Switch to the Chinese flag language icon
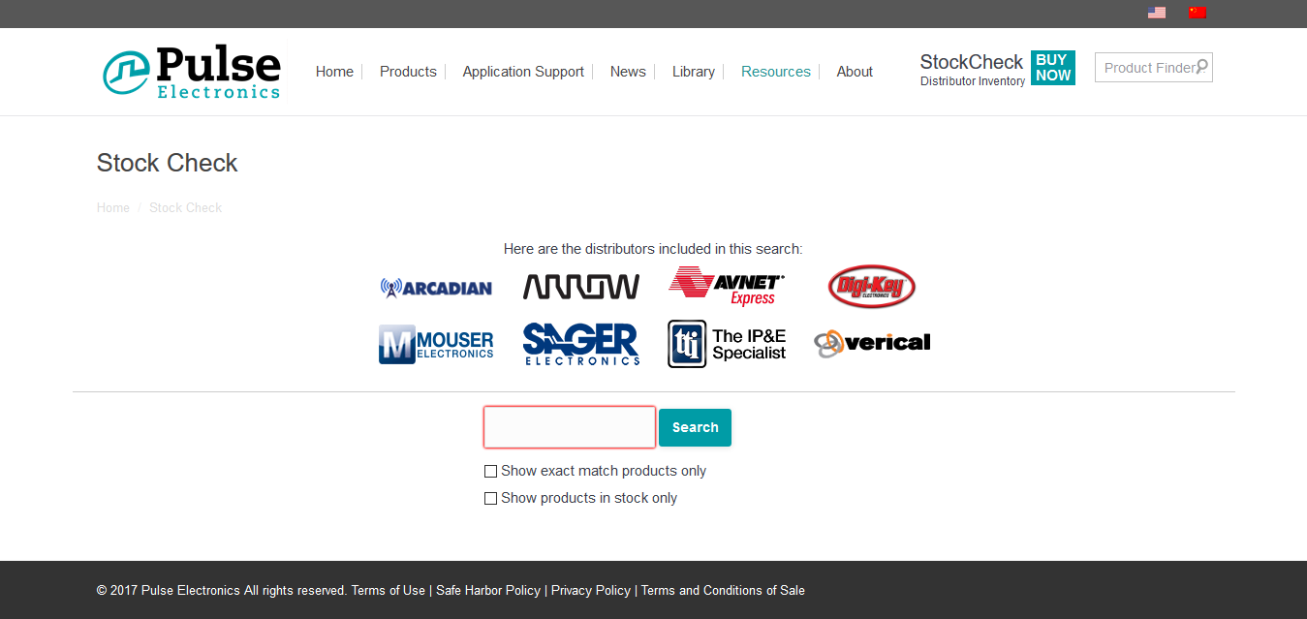Viewport: 1307px width, 619px height. 1198,13
